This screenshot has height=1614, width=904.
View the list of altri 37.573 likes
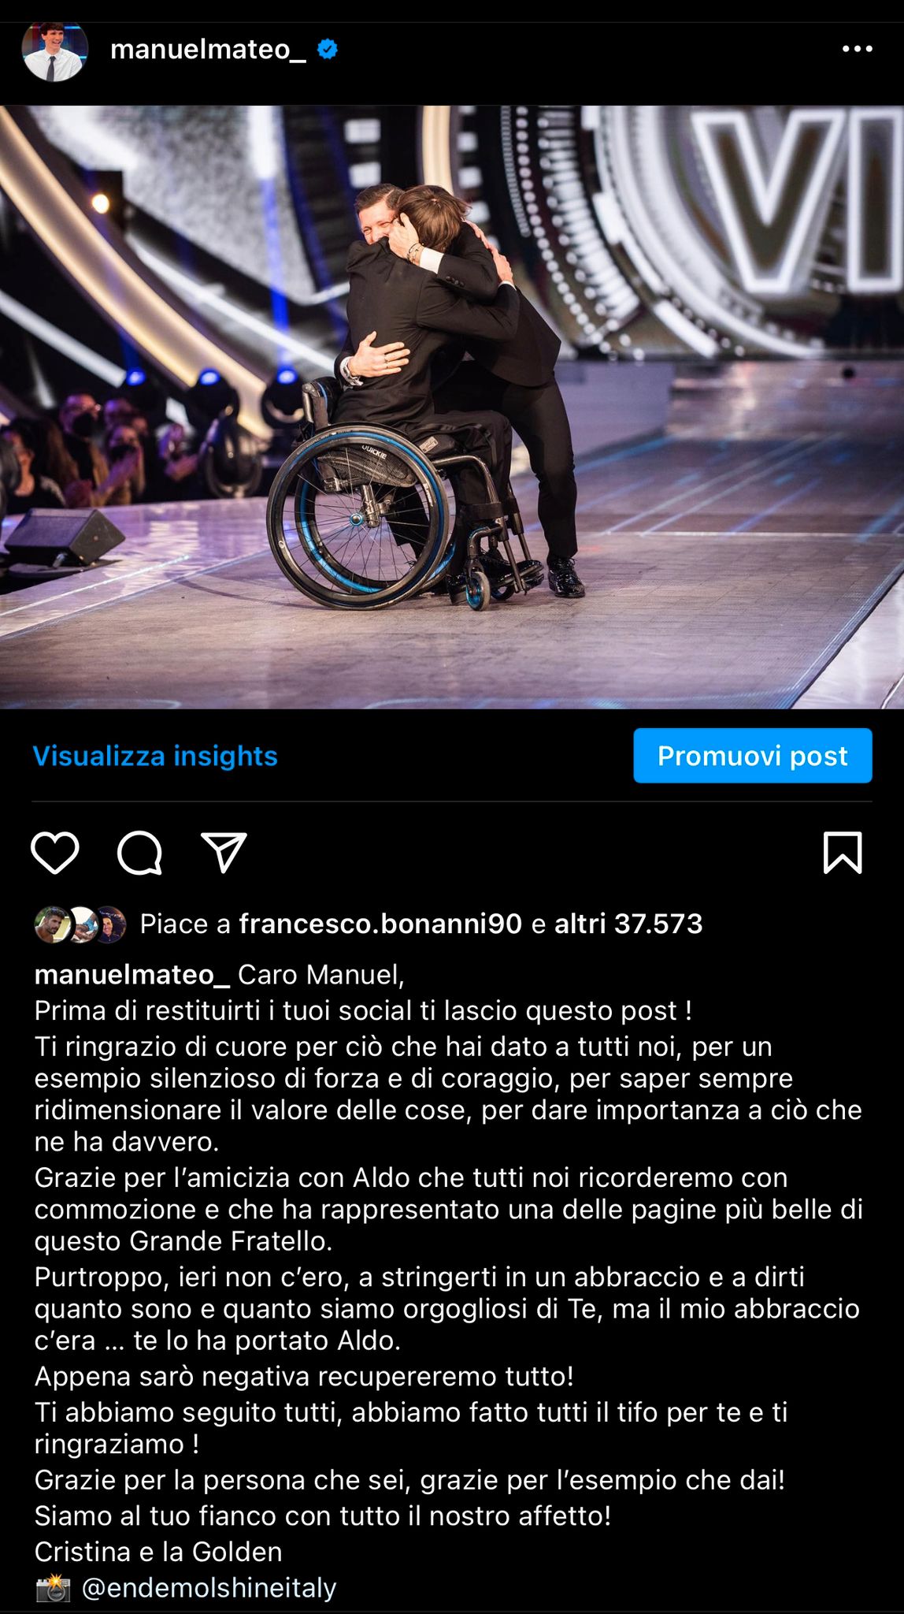pyautogui.click(x=628, y=924)
